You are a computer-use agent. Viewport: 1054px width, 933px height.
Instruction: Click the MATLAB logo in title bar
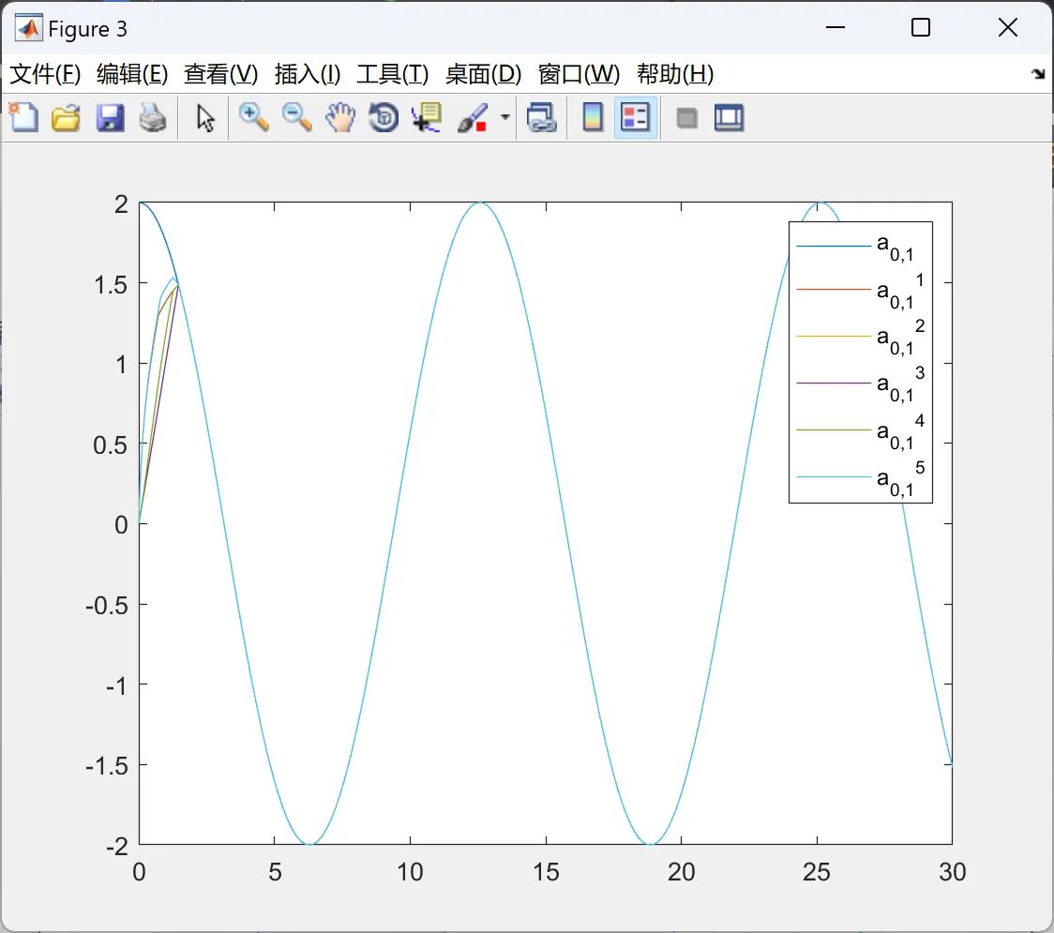coord(29,27)
